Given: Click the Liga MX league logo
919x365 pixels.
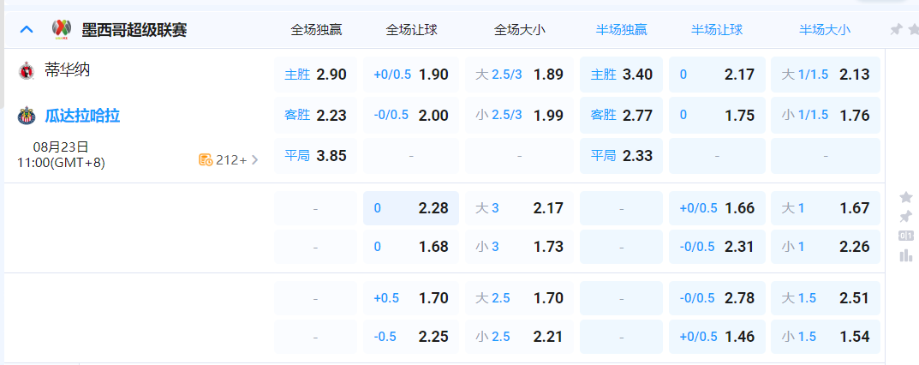Looking at the screenshot, I should [x=61, y=30].
